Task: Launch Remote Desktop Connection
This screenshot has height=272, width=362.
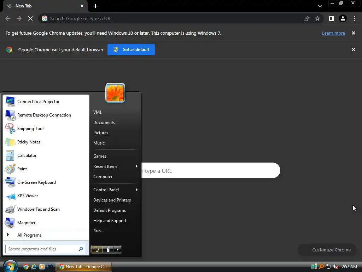Action: 46,115
